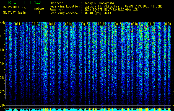Screen dimensions: 174x111
Task: Click the 0818 time marker
Action: pyautogui.click(x=134, y=24)
